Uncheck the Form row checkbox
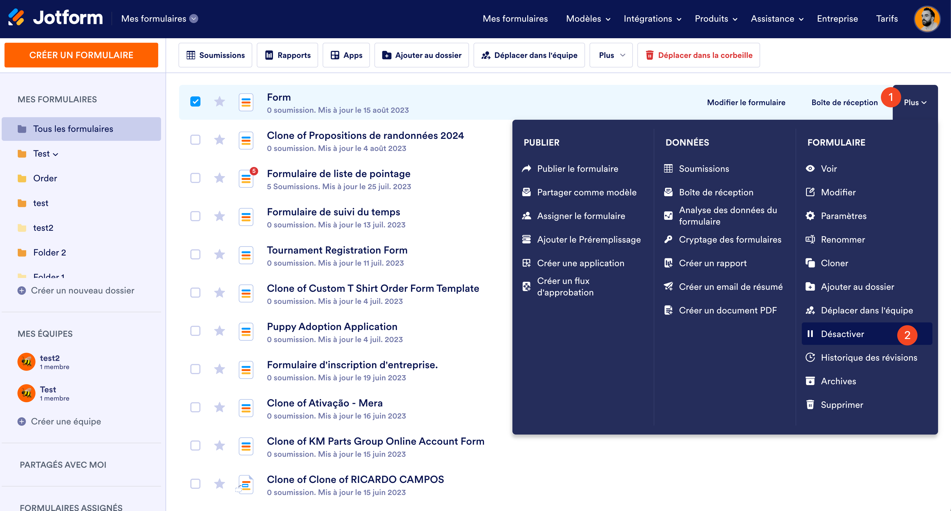The image size is (951, 511). pyautogui.click(x=195, y=102)
